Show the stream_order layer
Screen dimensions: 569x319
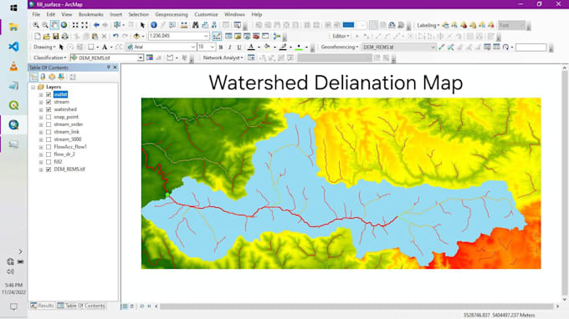[49, 124]
